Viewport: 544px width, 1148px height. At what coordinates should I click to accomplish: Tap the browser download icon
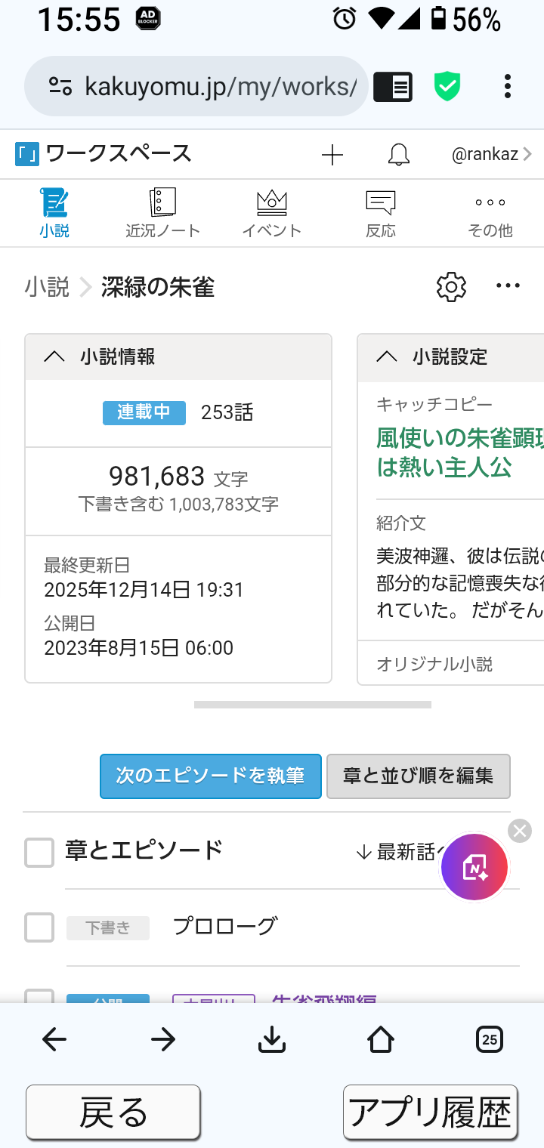(x=272, y=1040)
